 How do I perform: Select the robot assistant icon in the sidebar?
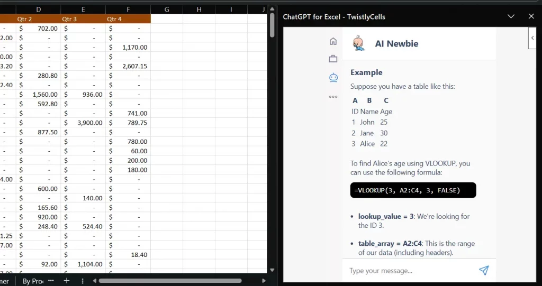333,78
